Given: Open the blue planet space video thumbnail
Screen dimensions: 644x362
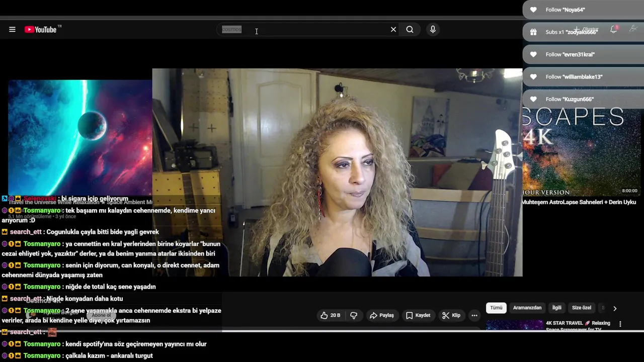Looking at the screenshot, I should tap(80, 137).
